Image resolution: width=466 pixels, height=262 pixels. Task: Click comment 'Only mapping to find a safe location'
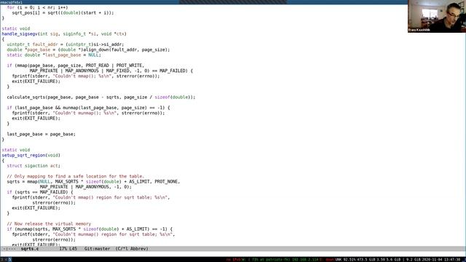(x=76, y=176)
